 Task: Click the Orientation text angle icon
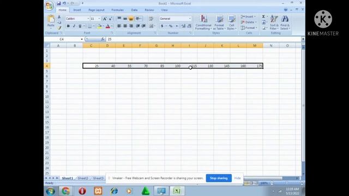coord(139,19)
